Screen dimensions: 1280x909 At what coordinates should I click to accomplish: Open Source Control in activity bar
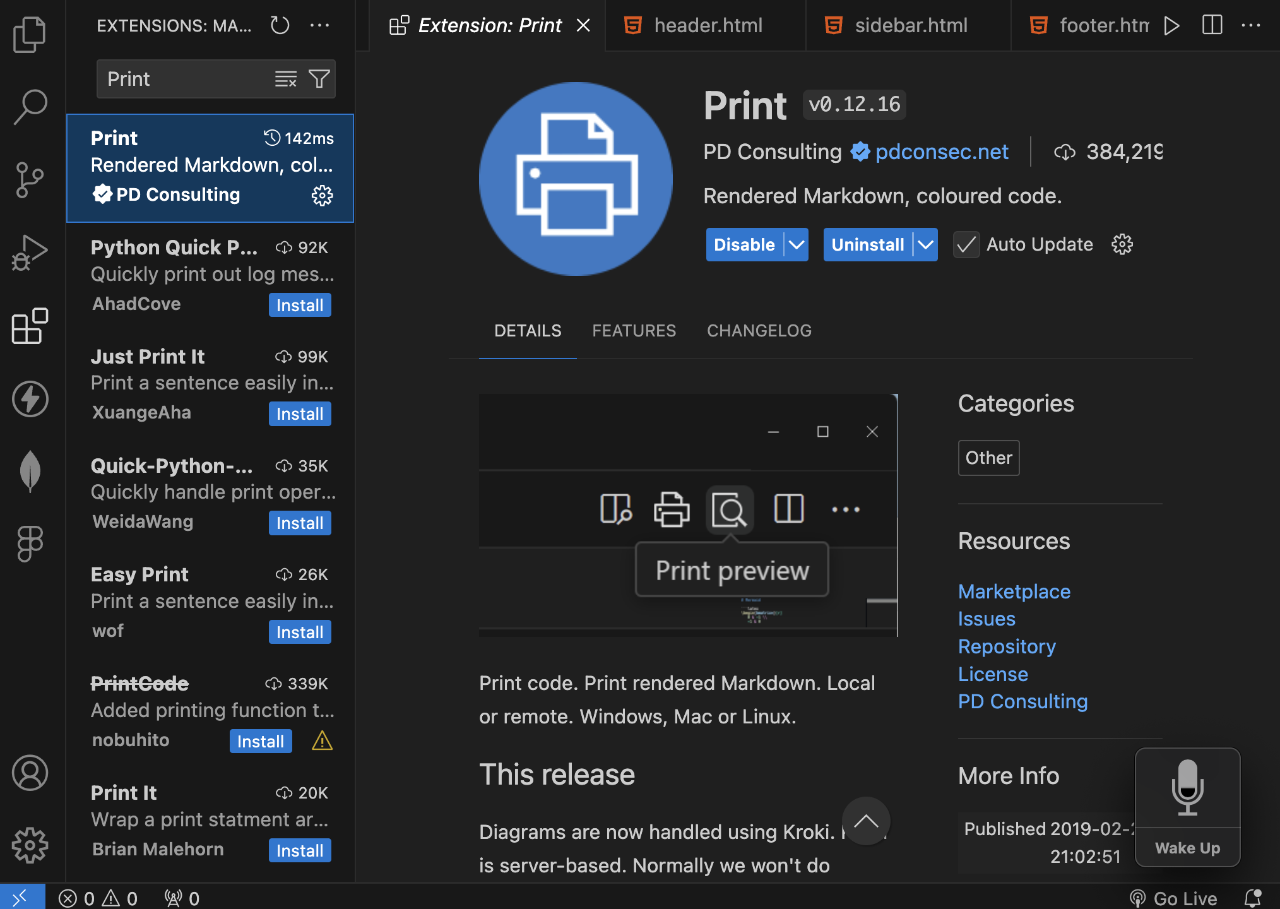pyautogui.click(x=30, y=180)
